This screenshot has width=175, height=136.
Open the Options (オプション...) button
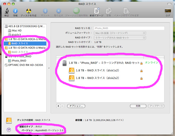[76, 106]
